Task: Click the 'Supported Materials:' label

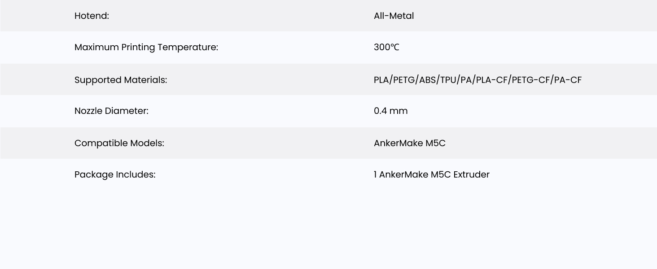Action: click(120, 80)
